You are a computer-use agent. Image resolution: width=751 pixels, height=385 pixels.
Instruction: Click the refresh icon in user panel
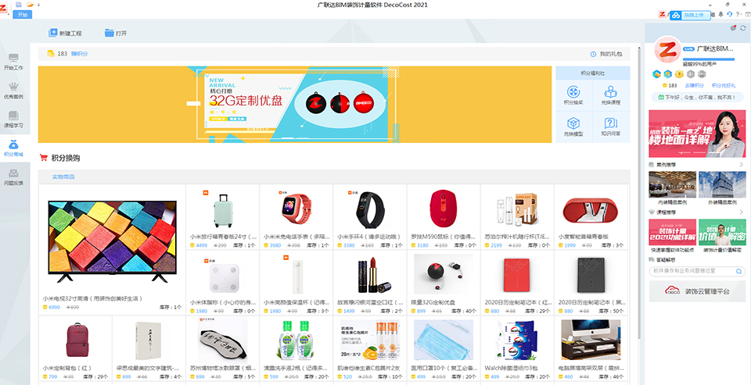[x=743, y=28]
